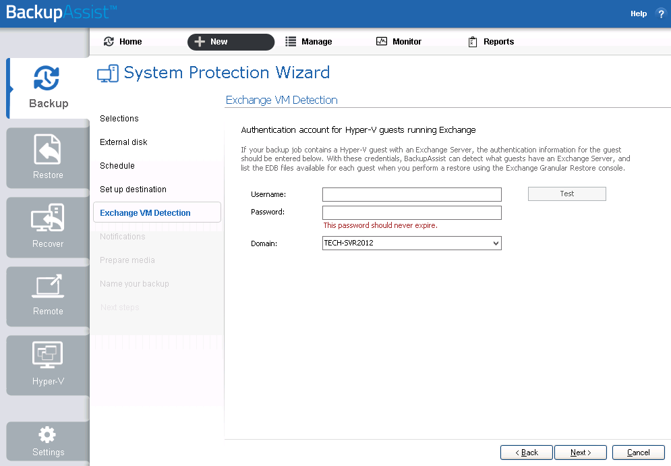Click the Reports clipboard icon
This screenshot has height=466, width=671.
[473, 42]
